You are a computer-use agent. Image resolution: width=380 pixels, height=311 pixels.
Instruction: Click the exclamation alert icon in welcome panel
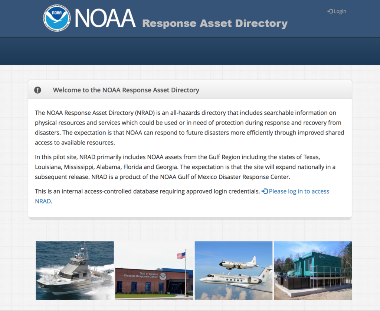pos(37,90)
